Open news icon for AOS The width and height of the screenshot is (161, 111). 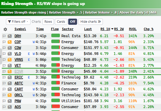coord(10,107)
